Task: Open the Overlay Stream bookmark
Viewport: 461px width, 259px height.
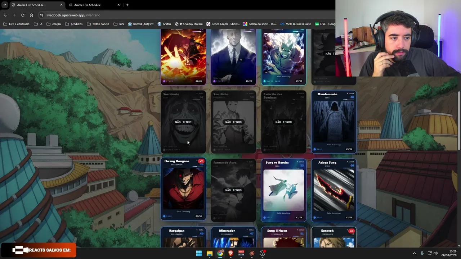Action: point(189,24)
